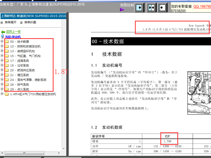Click the 当前:发动机 link
Image resolution: width=211 pixels, height=158 pixels.
click(x=13, y=37)
